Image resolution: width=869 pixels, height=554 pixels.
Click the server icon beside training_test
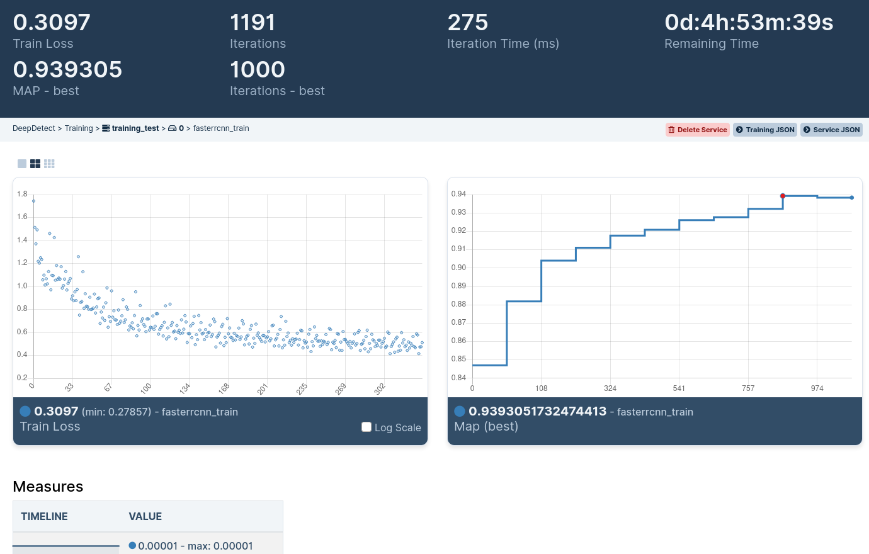[106, 128]
